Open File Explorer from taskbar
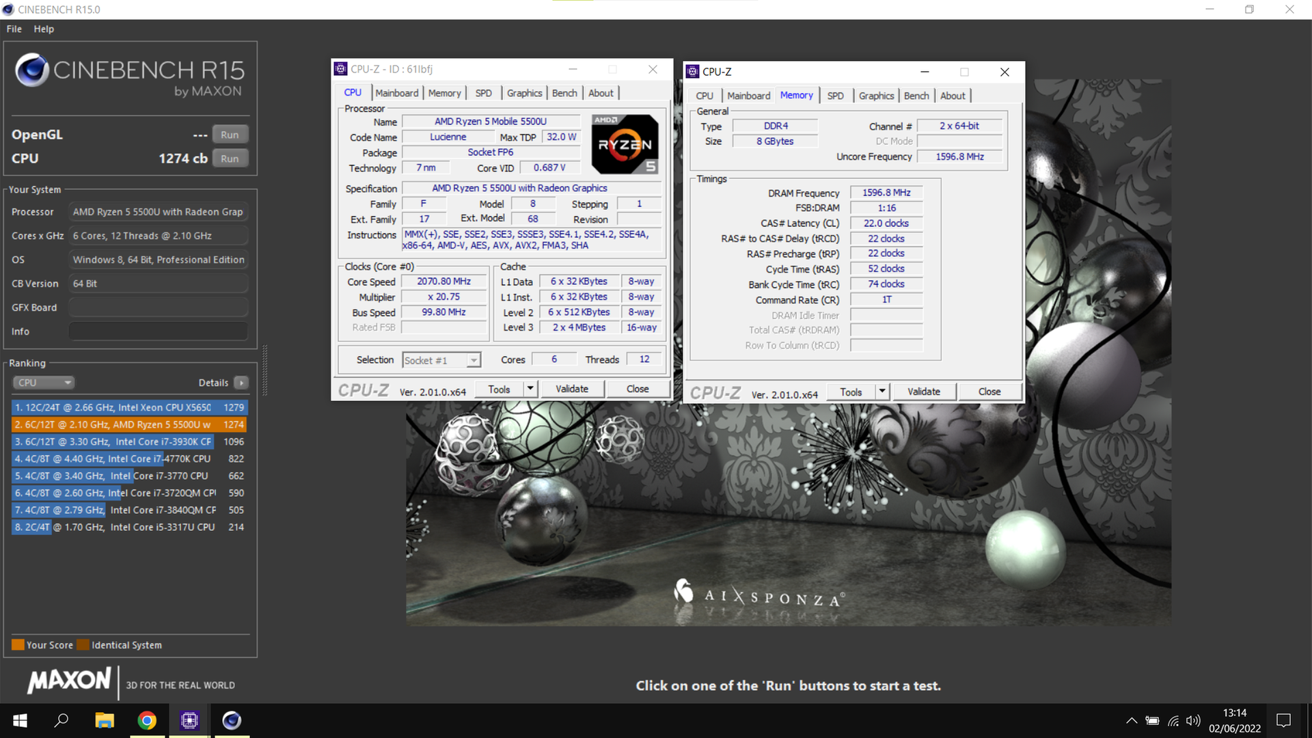This screenshot has height=738, width=1312. click(105, 720)
